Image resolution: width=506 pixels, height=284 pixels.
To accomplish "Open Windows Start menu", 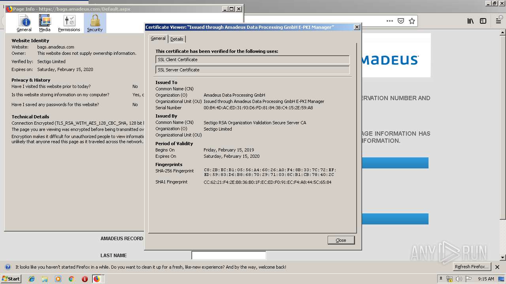I will pos(11,279).
